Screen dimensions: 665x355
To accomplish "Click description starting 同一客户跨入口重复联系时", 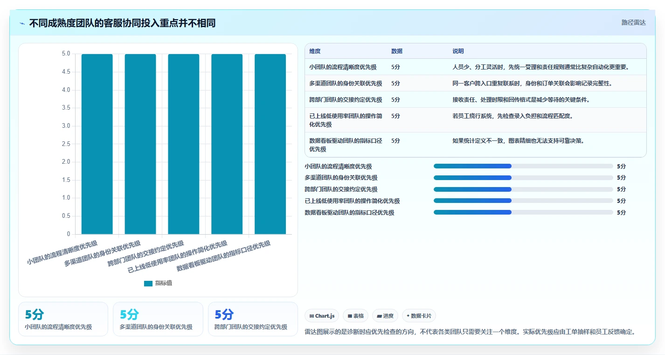I will [532, 84].
